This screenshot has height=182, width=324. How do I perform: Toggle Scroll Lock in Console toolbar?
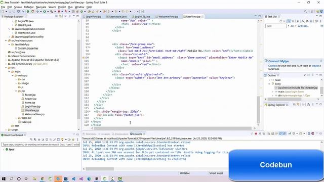(272, 133)
